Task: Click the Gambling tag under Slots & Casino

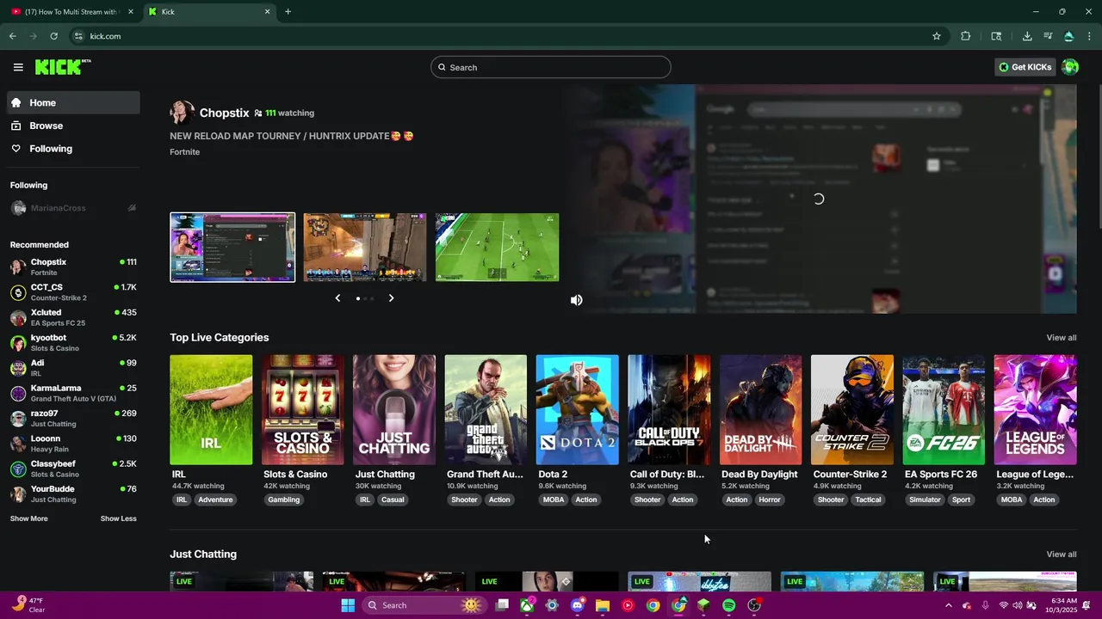Action: (x=283, y=499)
